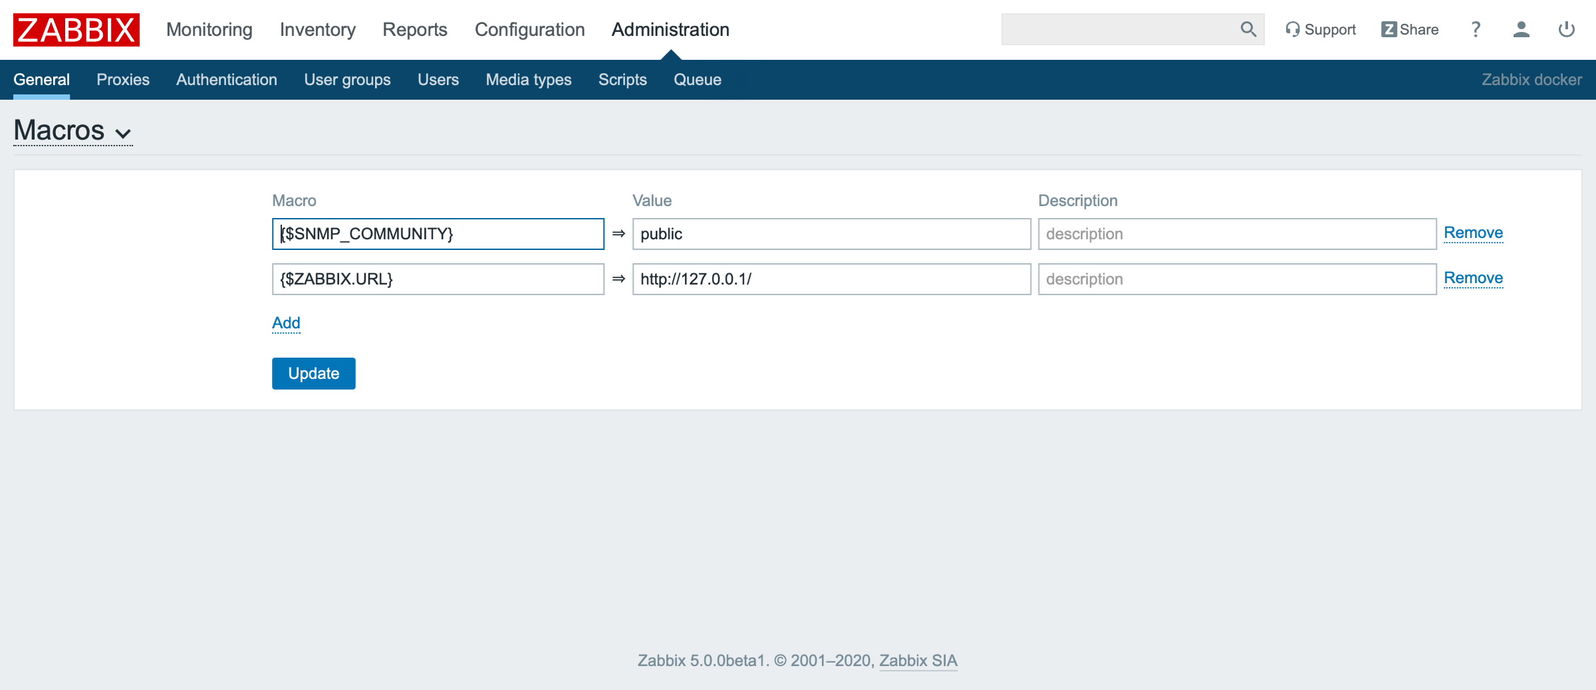Remove the {$SNMP_COMMUNITY} macro
This screenshot has width=1596, height=690.
1473,233
